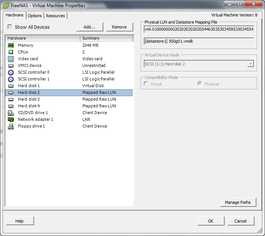Screen dimensions: 265x236
Task: Confirm with the OK button
Action: pyautogui.click(x=211, y=221)
